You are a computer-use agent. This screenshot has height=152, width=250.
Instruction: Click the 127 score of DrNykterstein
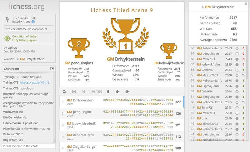point(178,102)
